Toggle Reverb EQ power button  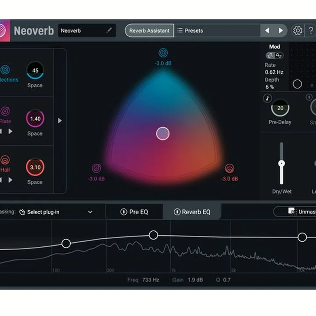(177, 212)
